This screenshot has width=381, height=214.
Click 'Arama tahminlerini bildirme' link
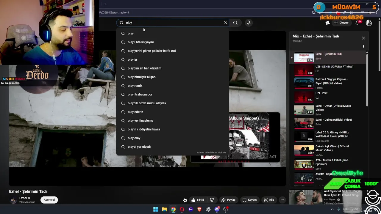point(211,152)
